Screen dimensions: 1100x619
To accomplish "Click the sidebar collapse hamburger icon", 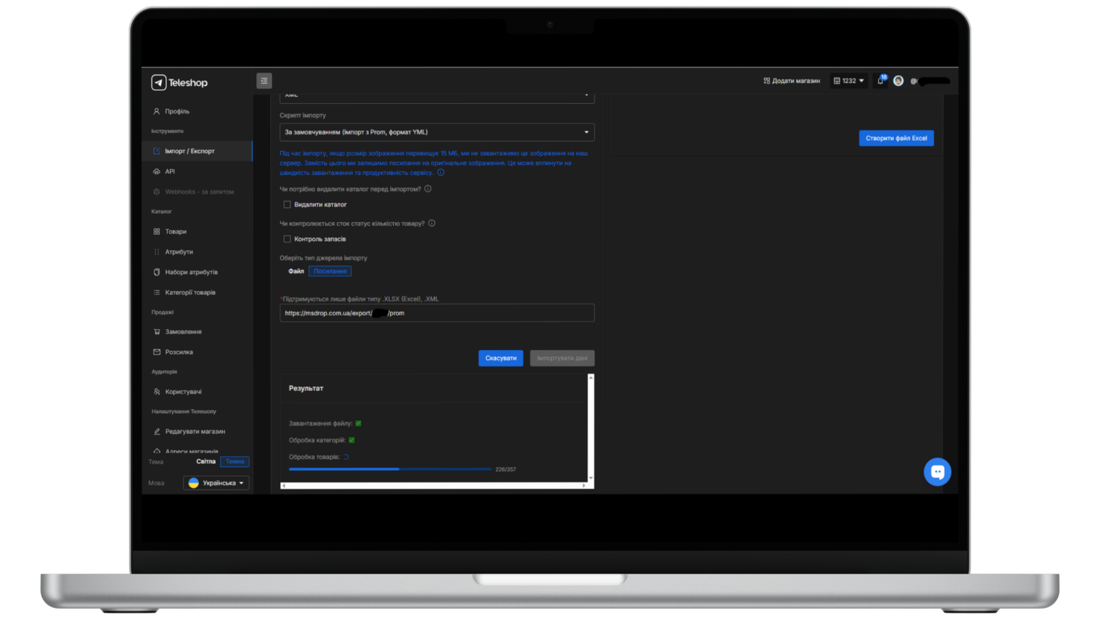I will click(264, 81).
